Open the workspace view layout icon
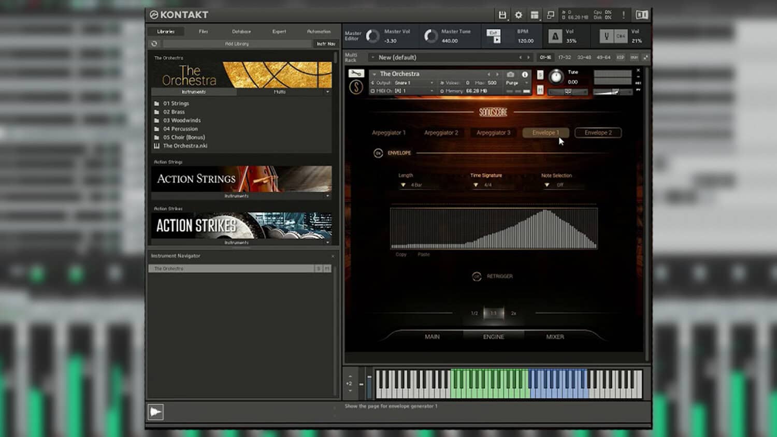777x437 pixels. click(x=535, y=15)
